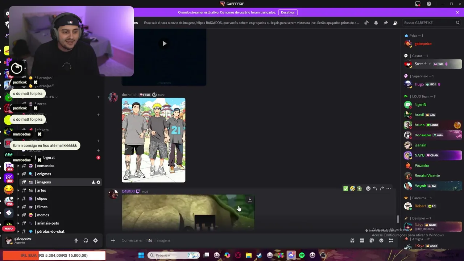Click the C4B1D3 username in chat
Viewport: 464px width, 261px height.
coord(128,191)
